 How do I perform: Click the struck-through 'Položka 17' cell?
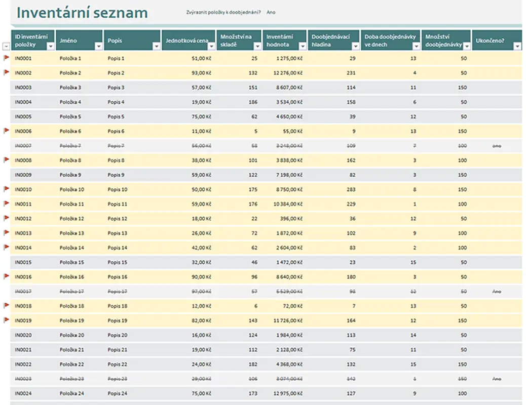[x=72, y=292]
